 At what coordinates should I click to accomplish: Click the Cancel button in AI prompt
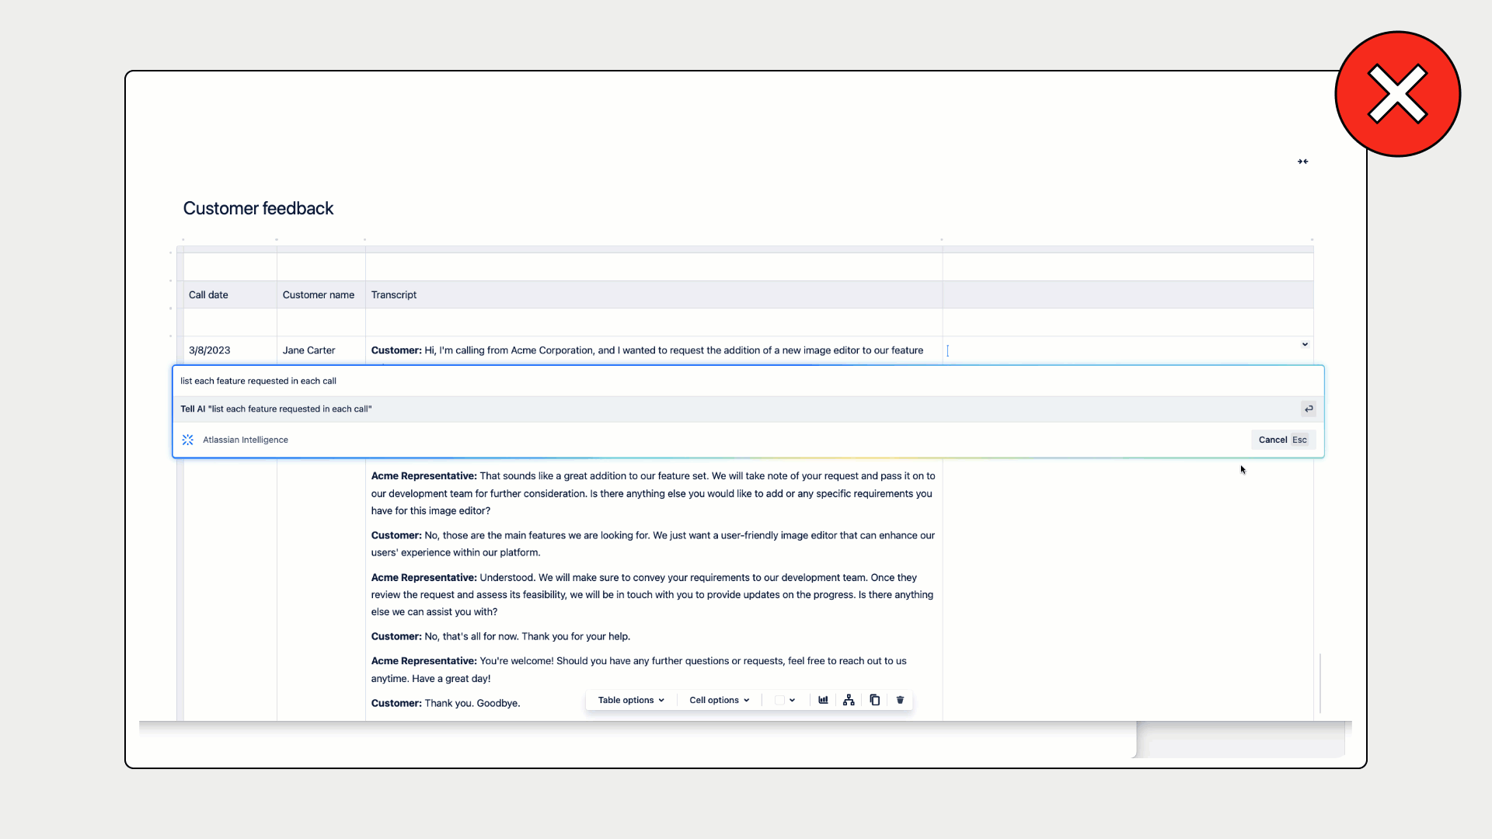tap(1282, 440)
